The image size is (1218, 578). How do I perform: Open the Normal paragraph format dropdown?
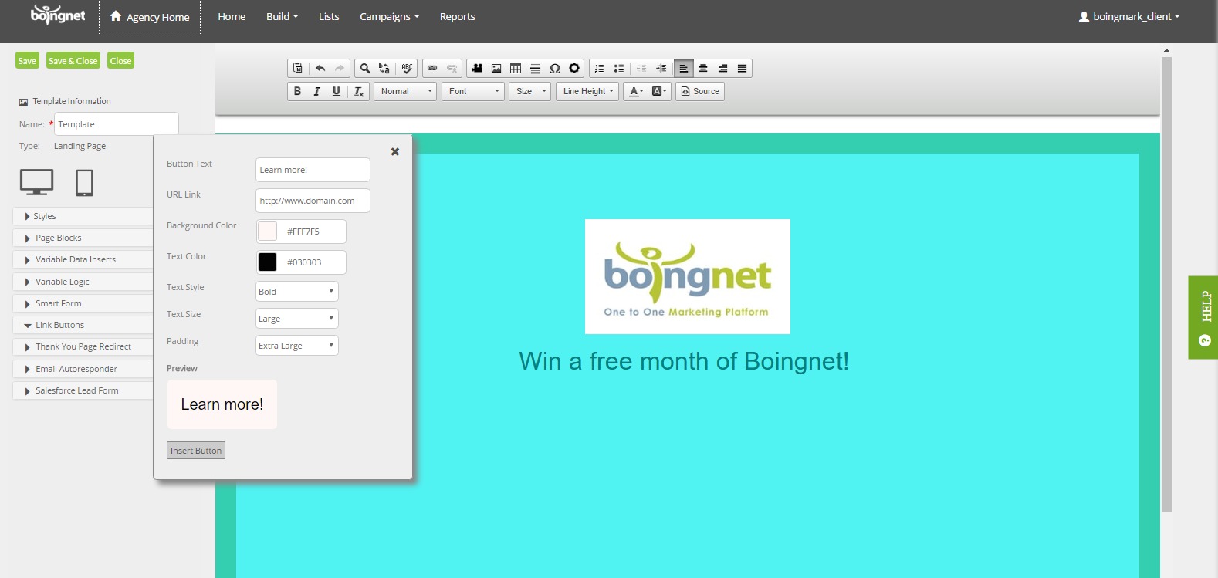coord(405,91)
